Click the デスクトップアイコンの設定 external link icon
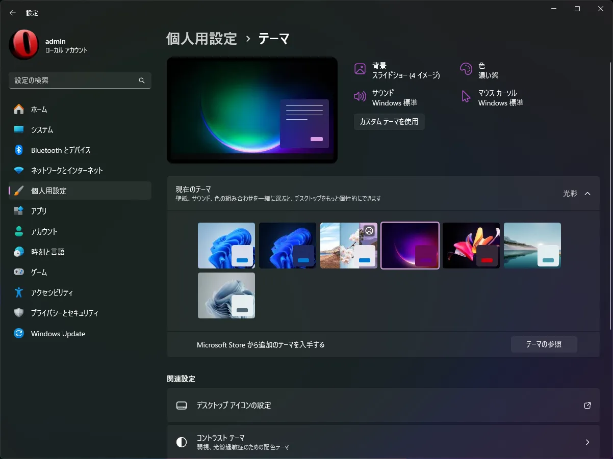 point(587,406)
